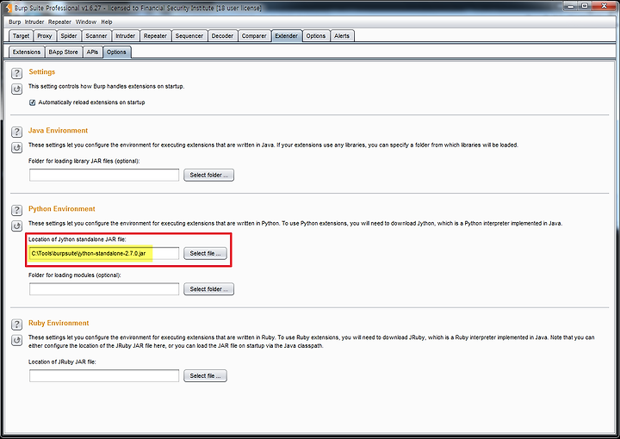Open the Burp menu
This screenshot has width=620, height=439.
tap(15, 22)
